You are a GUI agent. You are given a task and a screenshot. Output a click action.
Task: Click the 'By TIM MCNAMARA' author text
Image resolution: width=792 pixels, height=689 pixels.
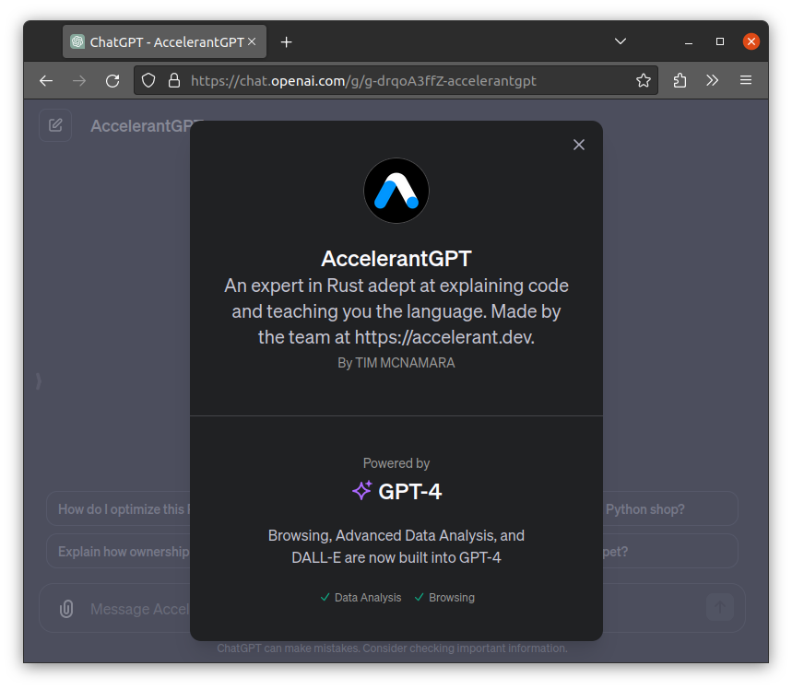[396, 363]
